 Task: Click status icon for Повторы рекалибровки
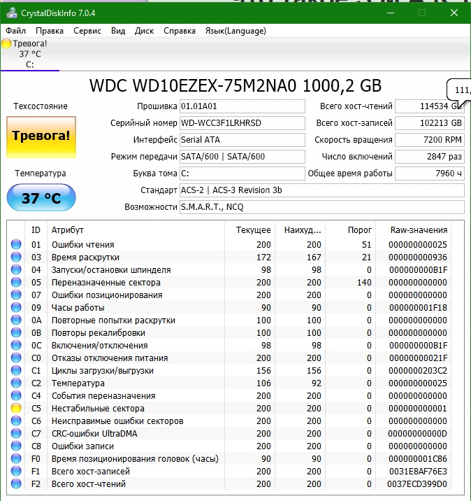pyautogui.click(x=16, y=332)
